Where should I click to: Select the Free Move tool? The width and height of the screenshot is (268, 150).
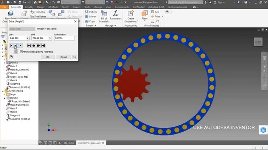[38, 12]
